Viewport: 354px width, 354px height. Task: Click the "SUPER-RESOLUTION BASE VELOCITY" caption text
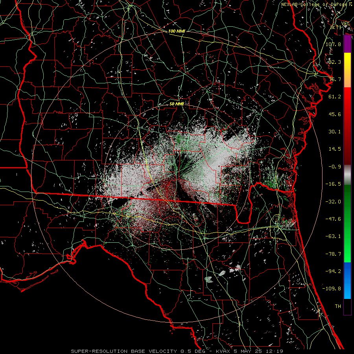pos(125,351)
